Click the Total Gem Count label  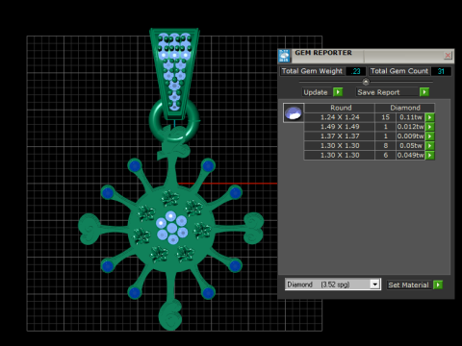pyautogui.click(x=399, y=71)
